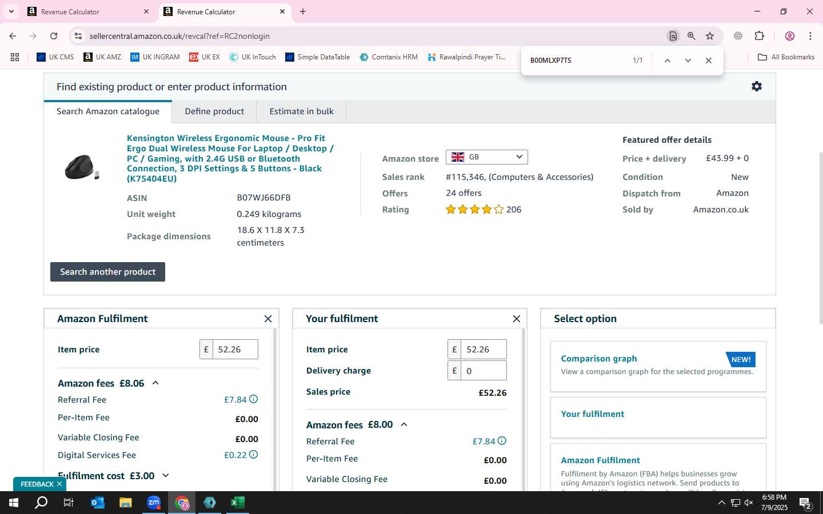Open All Bookmarks folder
823x514 pixels.
coord(786,57)
